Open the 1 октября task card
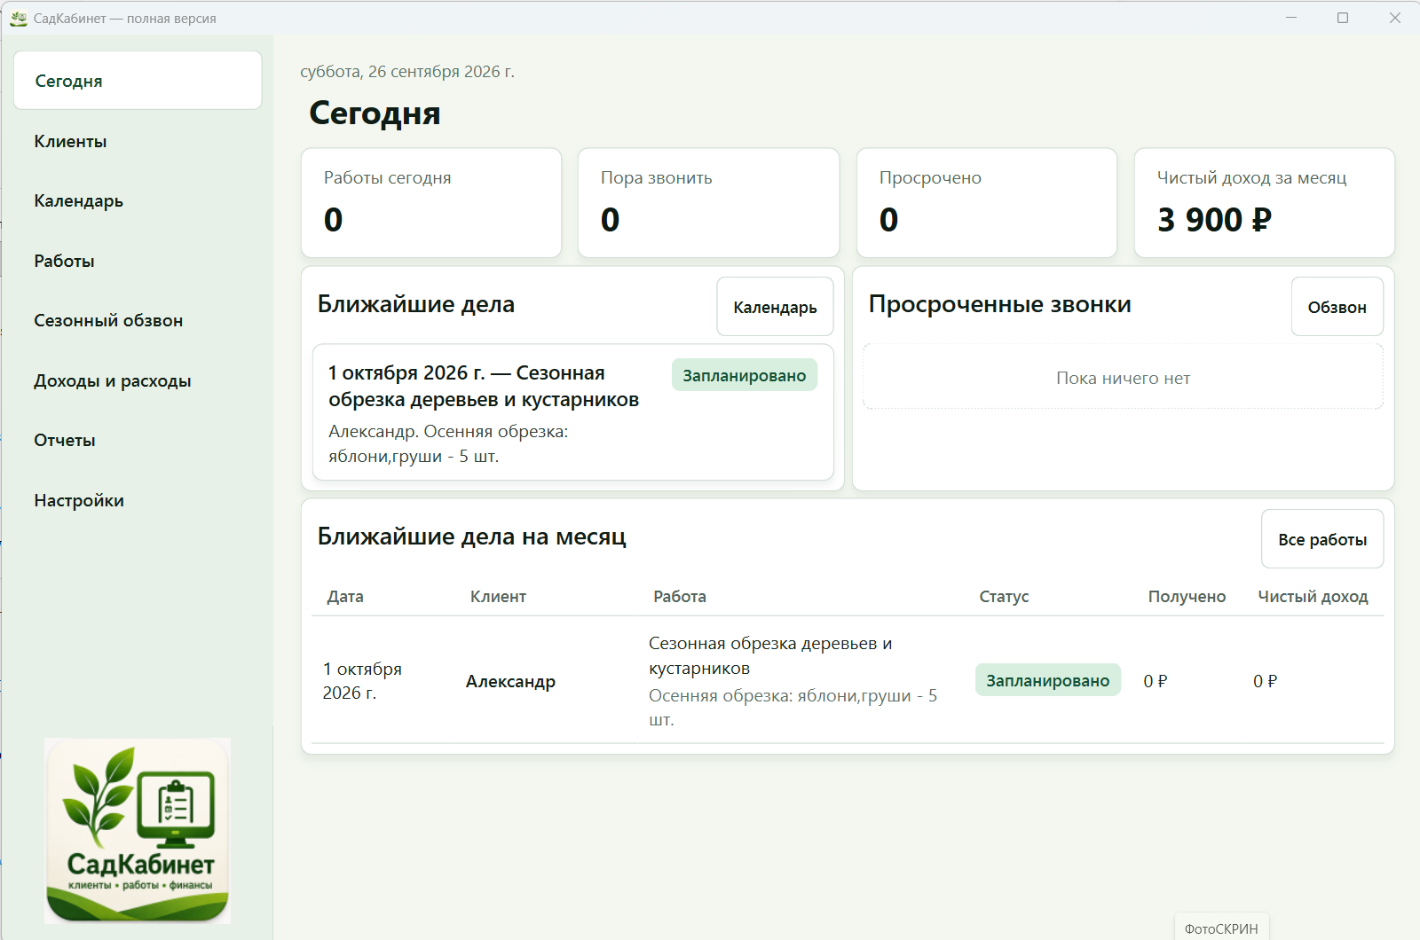Image resolution: width=1420 pixels, height=940 pixels. click(573, 412)
